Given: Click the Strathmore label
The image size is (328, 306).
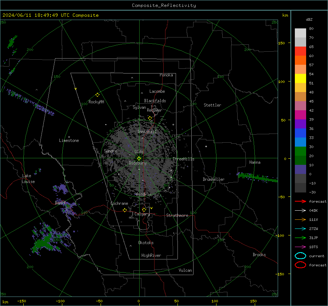Looking at the screenshot, I should [x=177, y=215].
